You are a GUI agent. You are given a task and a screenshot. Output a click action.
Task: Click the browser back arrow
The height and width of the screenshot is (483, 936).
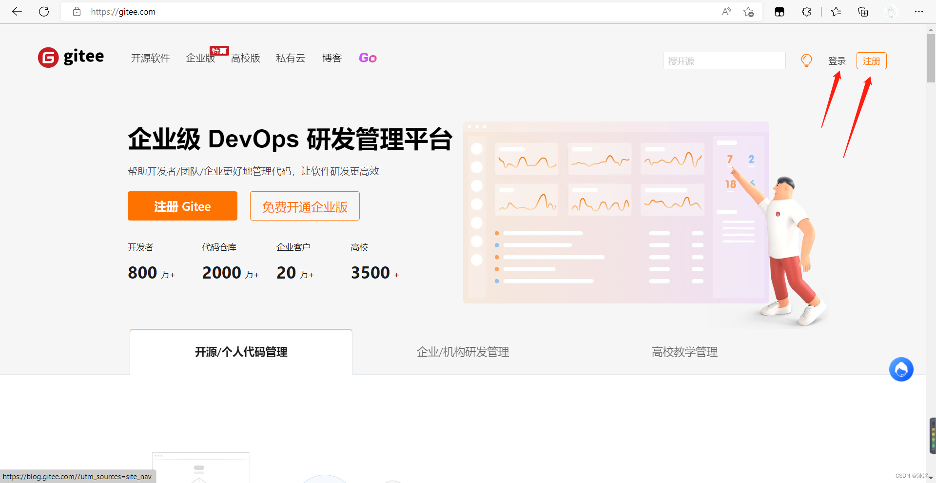pos(17,12)
